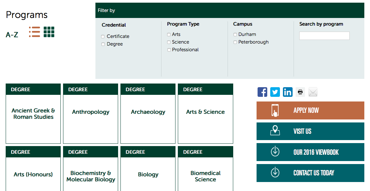Switch to list view icon
This screenshot has height=191, width=370.
pyautogui.click(x=34, y=32)
